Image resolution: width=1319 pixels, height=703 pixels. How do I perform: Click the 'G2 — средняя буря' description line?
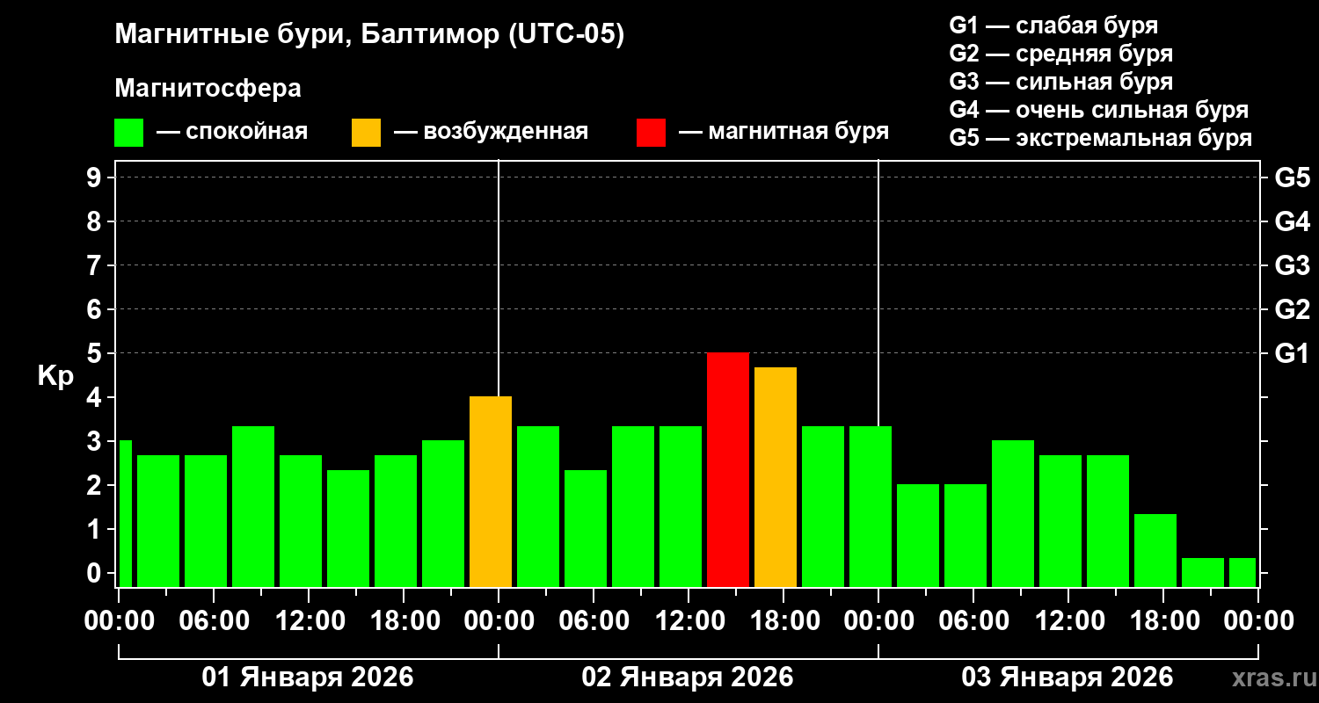(x=1061, y=54)
